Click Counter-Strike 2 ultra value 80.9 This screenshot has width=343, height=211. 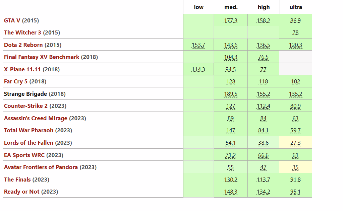point(295,106)
